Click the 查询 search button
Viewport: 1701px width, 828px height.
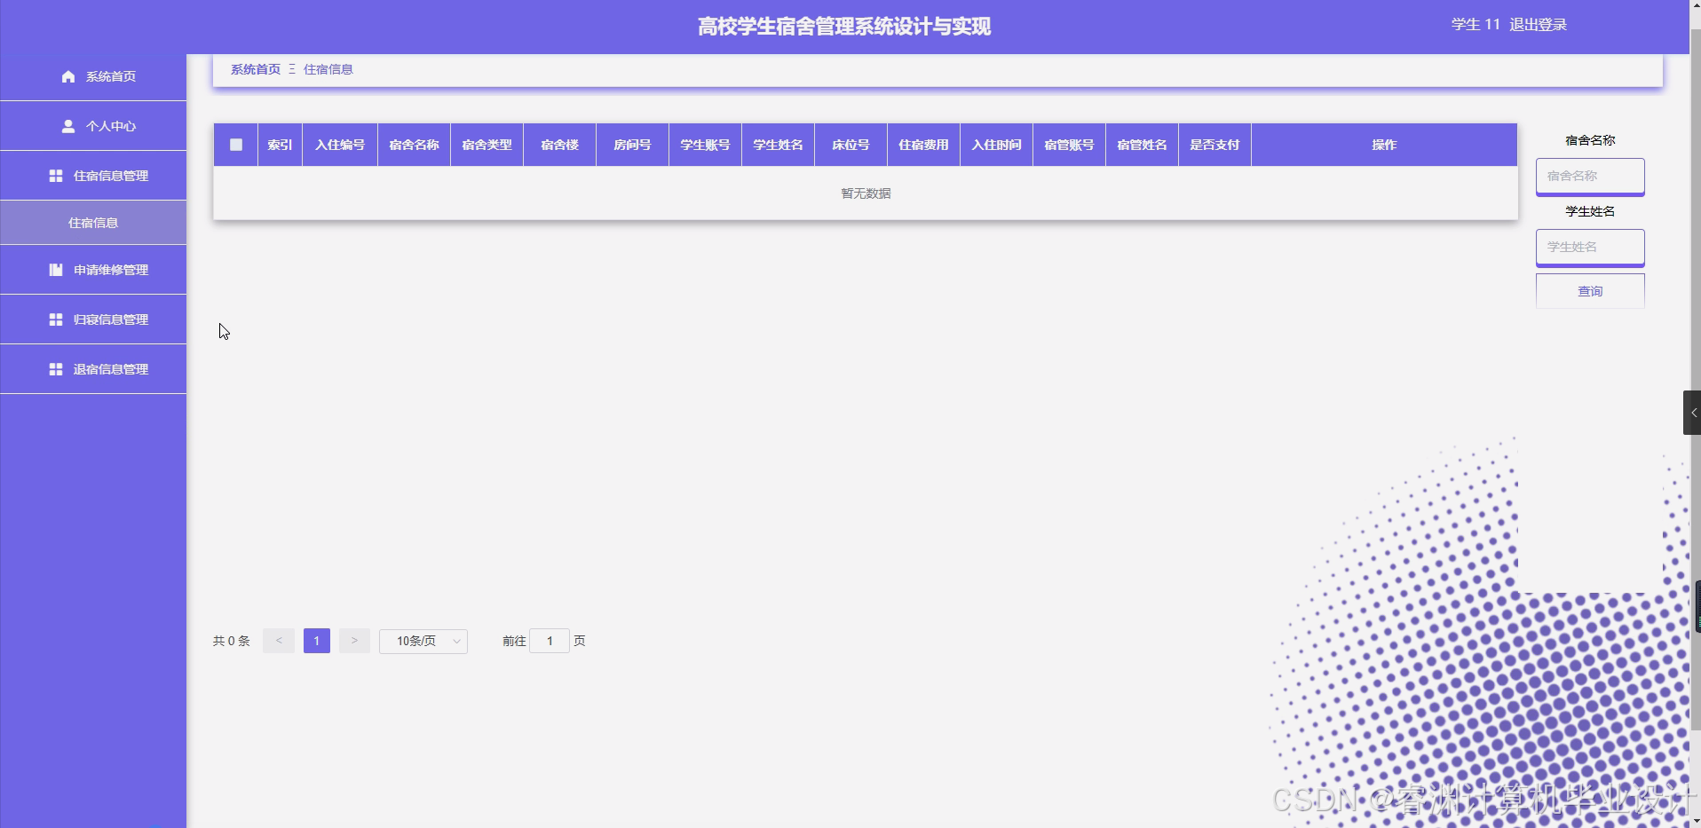click(x=1590, y=290)
